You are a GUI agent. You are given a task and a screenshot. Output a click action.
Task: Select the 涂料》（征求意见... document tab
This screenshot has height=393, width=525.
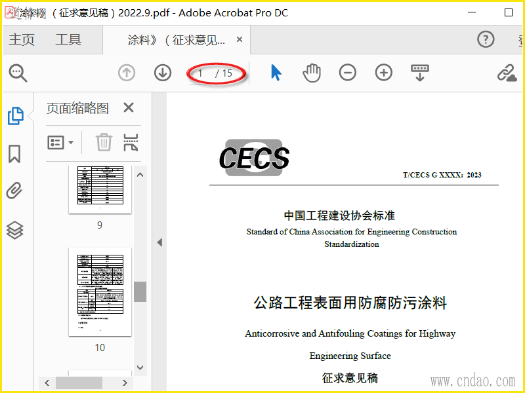(x=176, y=40)
